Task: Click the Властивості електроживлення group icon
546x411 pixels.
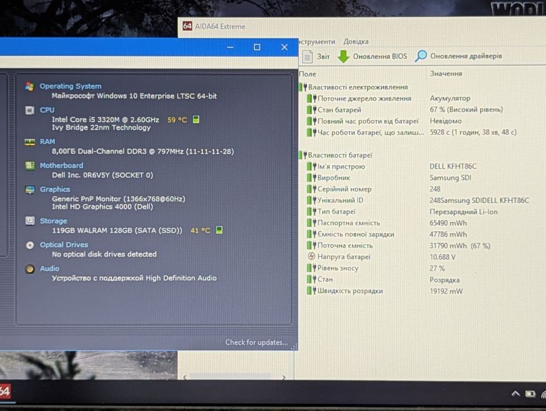Action: (x=303, y=87)
